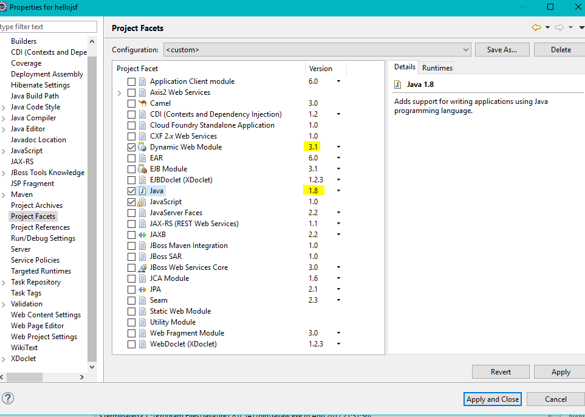Click the type filter text field

(48, 27)
